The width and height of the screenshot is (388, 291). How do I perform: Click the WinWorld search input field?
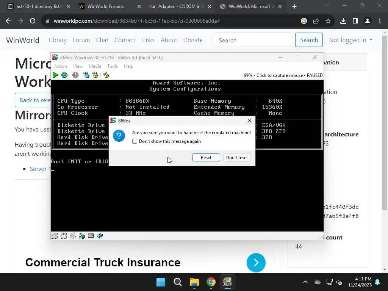point(253,40)
